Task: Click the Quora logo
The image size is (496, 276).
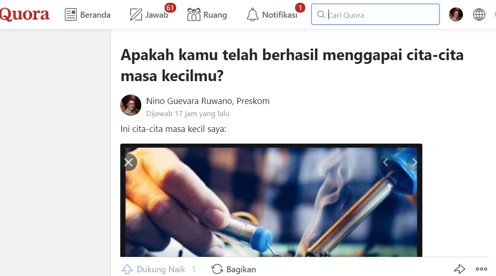Action: coord(24,14)
